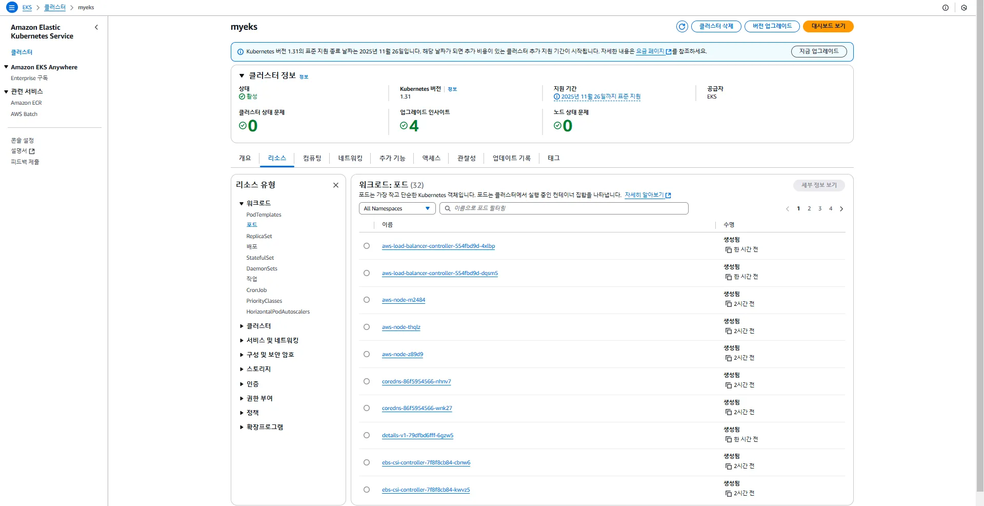Click copy icon for aws-node-z89d9 age
Viewport: 984px width, 506px height.
728,358
